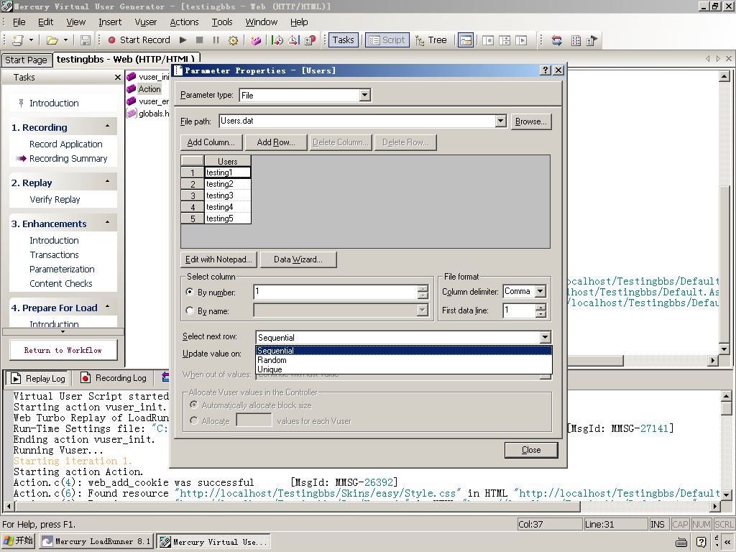736x552 pixels.
Task: Switch to Script view in toolbar
Action: pyautogui.click(x=387, y=40)
